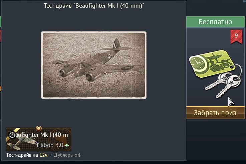Click the "Тест-драйв на 12ч." text
Screen dimensions: 246x164
pos(27,155)
